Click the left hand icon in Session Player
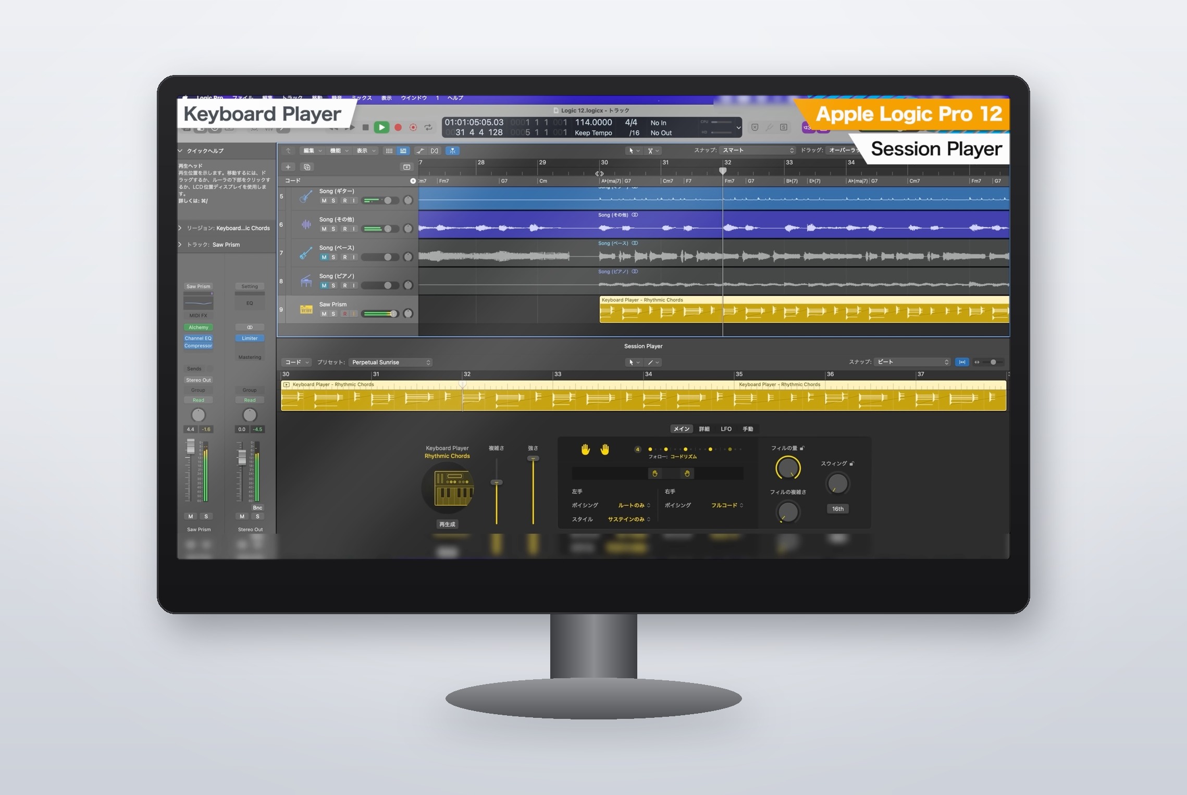This screenshot has height=795, width=1187. click(586, 449)
